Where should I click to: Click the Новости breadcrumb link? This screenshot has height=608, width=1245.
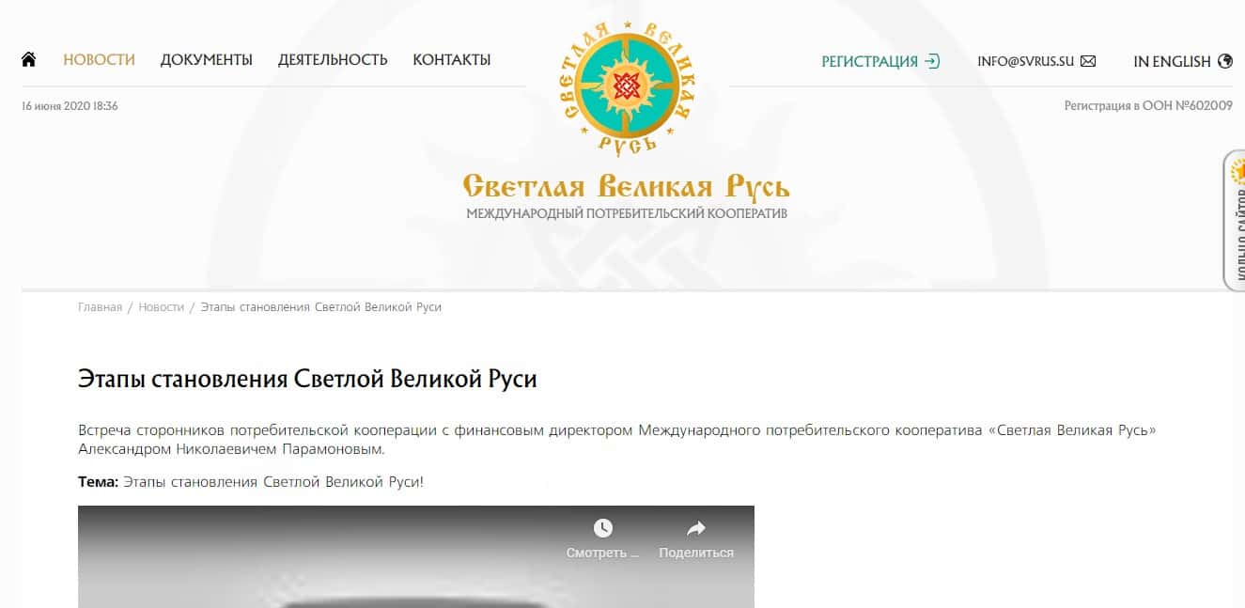[x=161, y=307]
